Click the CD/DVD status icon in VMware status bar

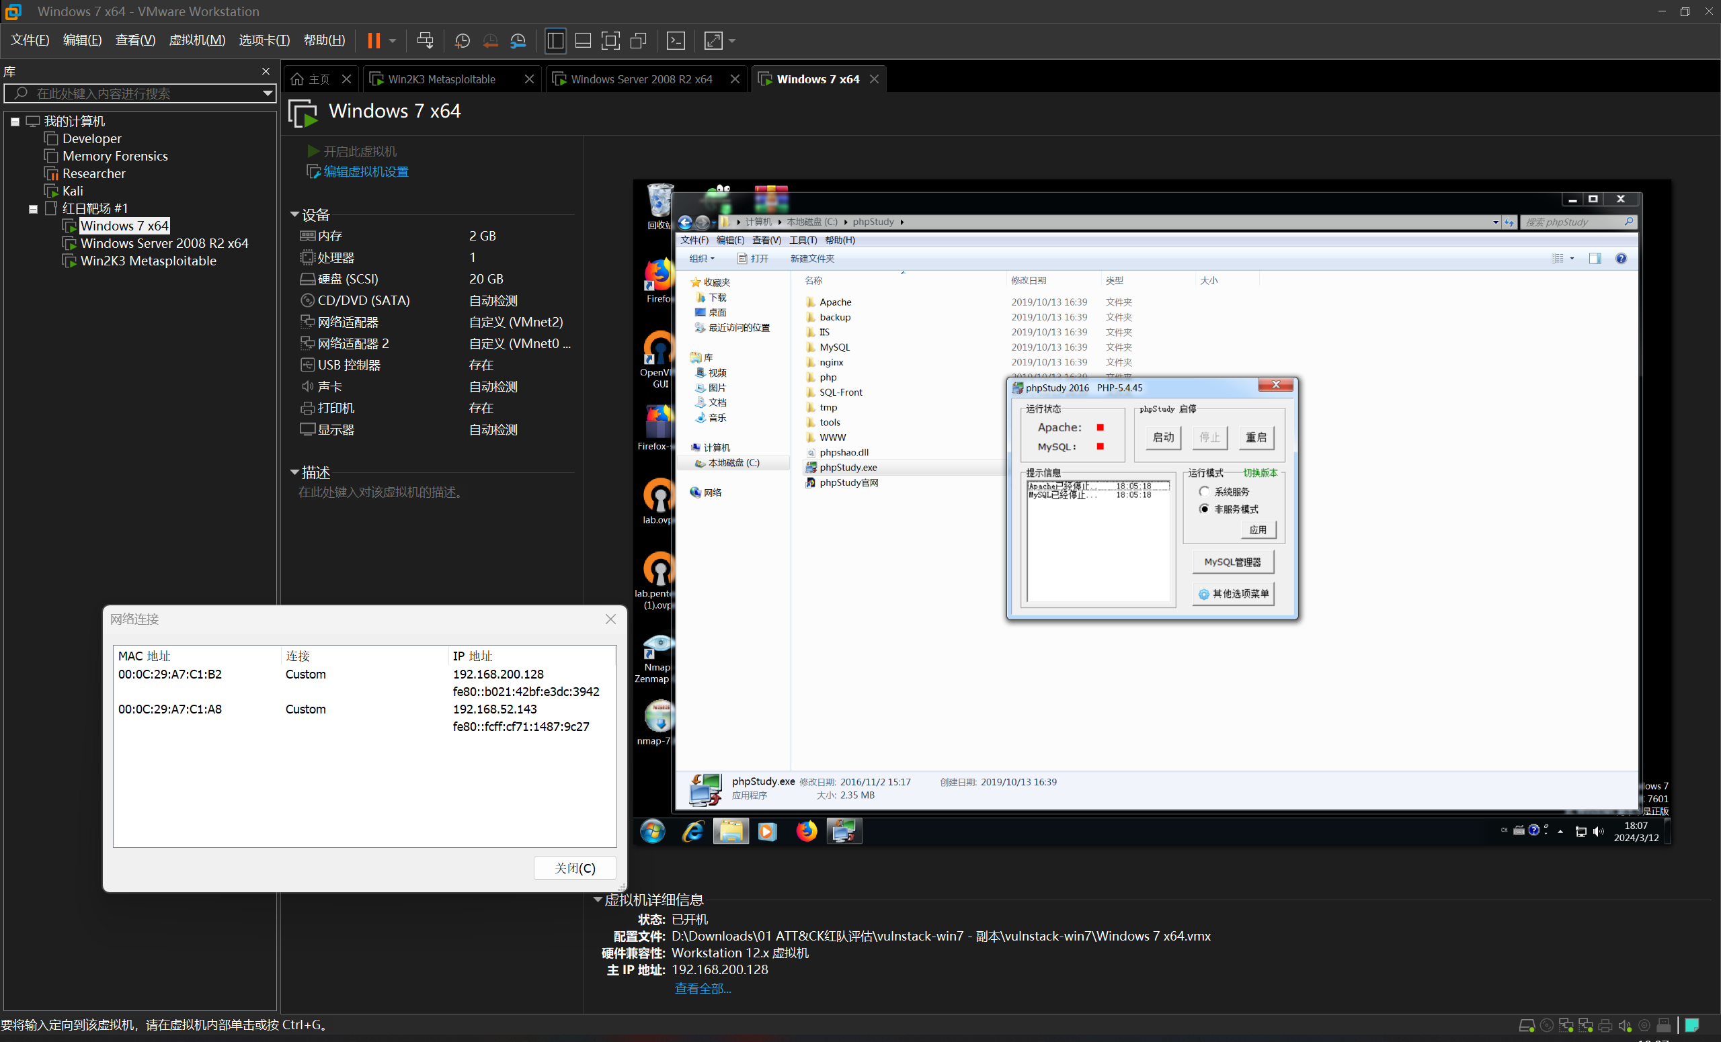pyautogui.click(x=1546, y=1025)
